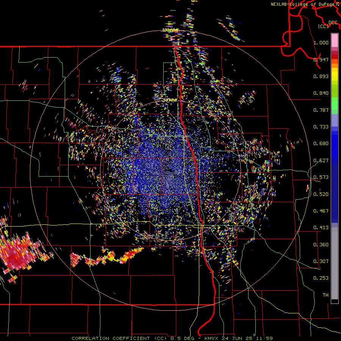Select the 0.573 scale label
The width and height of the screenshot is (341, 341).
tap(321, 177)
